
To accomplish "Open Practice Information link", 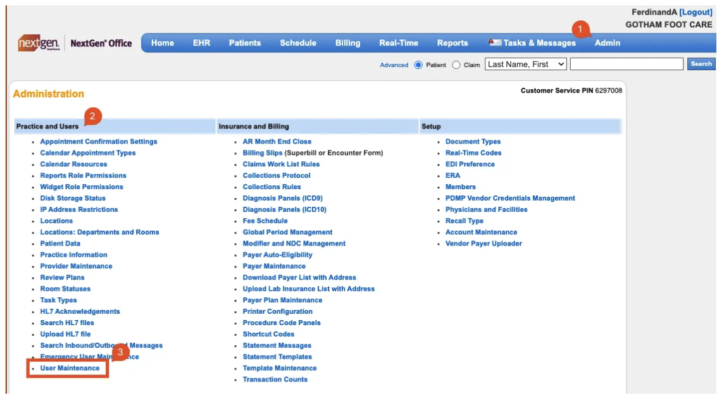I will [73, 255].
